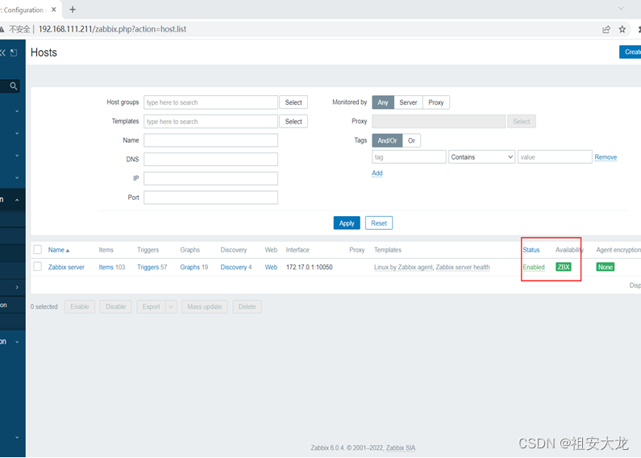The width and height of the screenshot is (641, 458).
Task: Apply the host filter
Action: pyautogui.click(x=347, y=223)
